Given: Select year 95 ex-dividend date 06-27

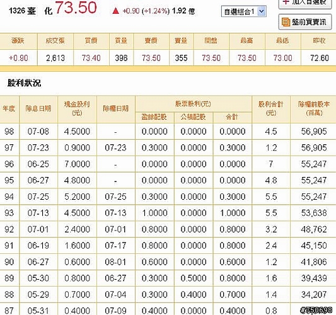Looking at the screenshot, I should [x=38, y=181].
